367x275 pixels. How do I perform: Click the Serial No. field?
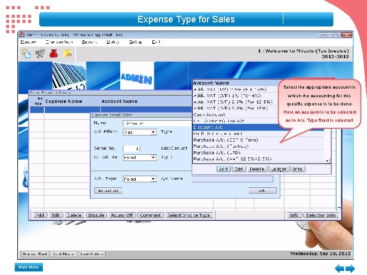132,149
